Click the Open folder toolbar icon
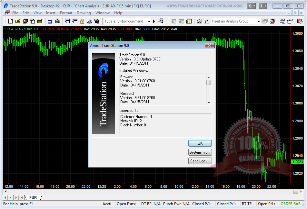Image resolution: width=307 pixels, height=209 pixels. click(18, 21)
